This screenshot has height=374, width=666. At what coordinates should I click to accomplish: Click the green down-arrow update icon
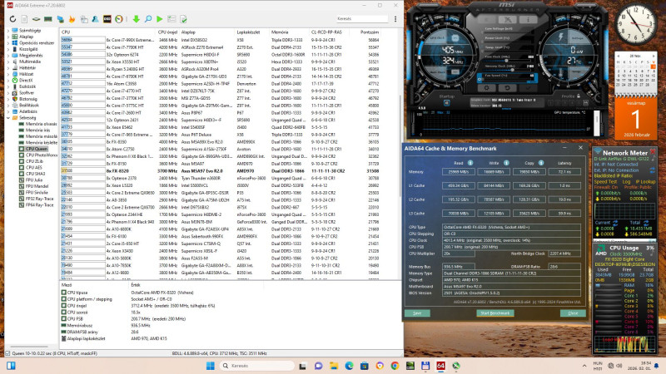click(136, 19)
